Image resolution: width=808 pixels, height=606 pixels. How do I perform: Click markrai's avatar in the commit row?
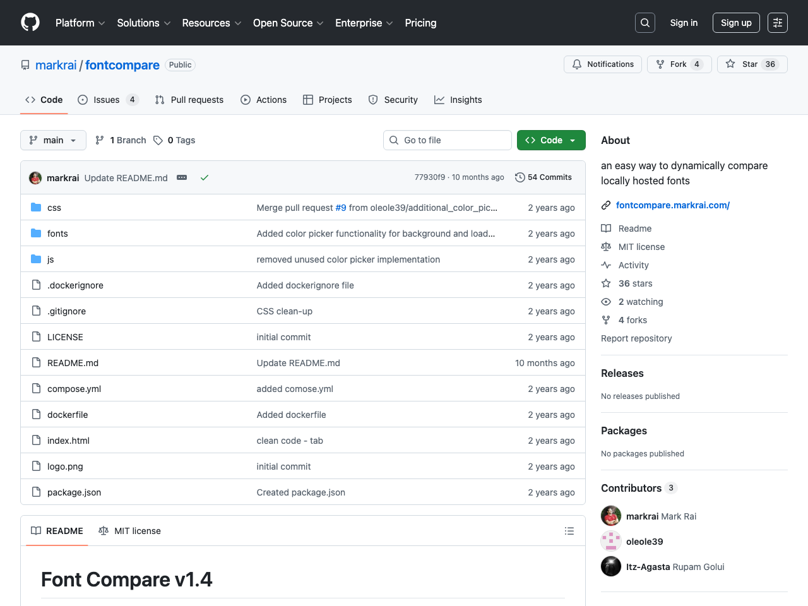click(35, 178)
